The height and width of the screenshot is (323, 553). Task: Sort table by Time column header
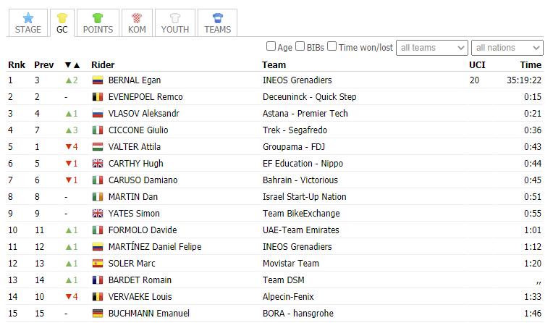click(531, 65)
